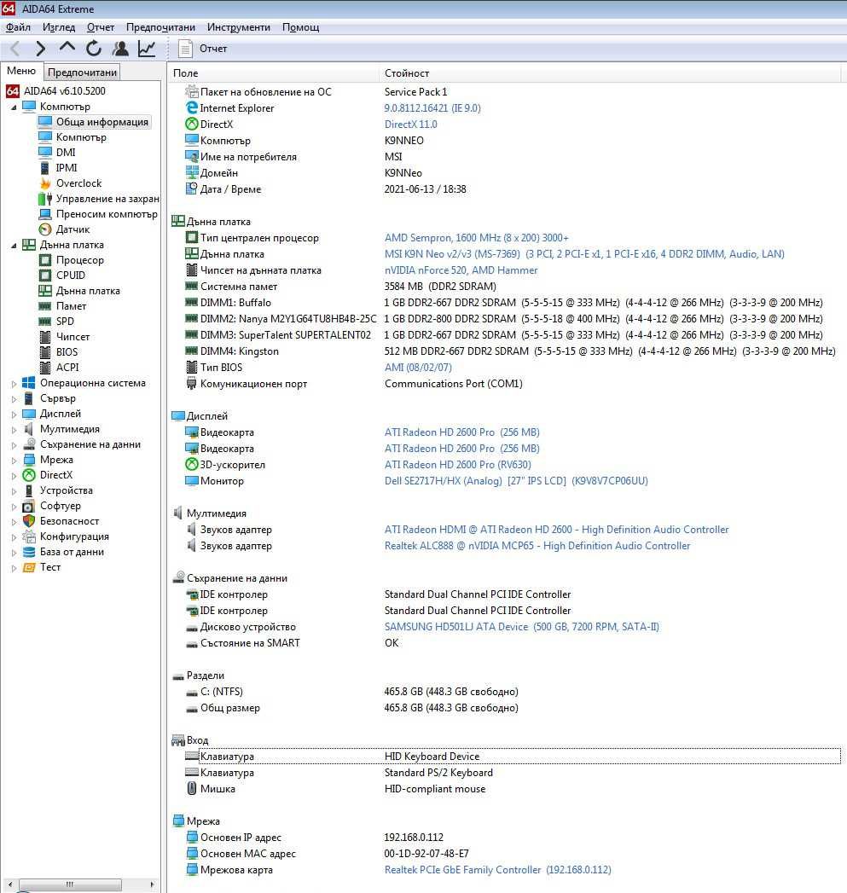
Task: Select Процесор in the tree
Action: point(79,260)
